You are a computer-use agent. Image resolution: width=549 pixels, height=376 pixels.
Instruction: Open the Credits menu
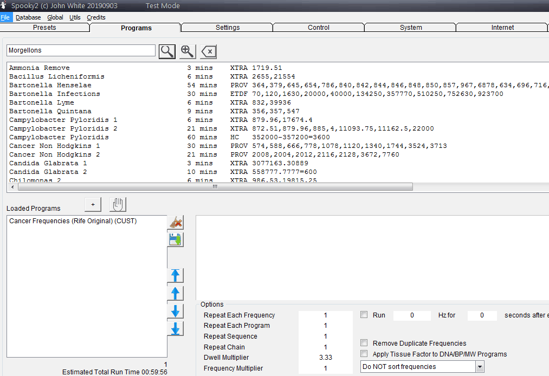click(96, 17)
